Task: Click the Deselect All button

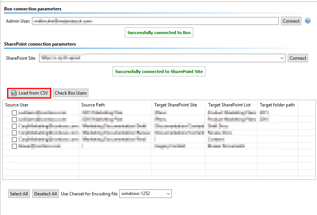Action: pyautogui.click(x=45, y=193)
